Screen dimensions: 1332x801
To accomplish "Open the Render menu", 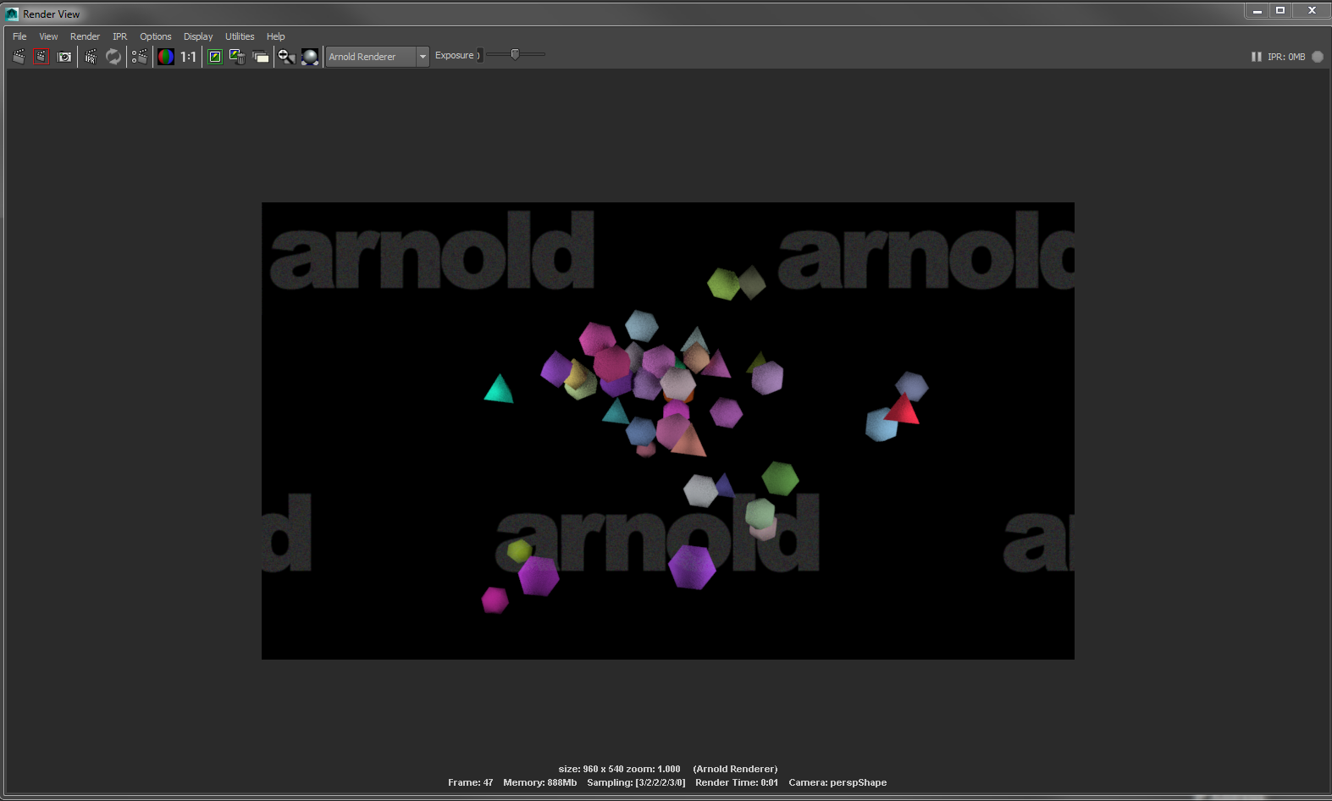I will 85,36.
